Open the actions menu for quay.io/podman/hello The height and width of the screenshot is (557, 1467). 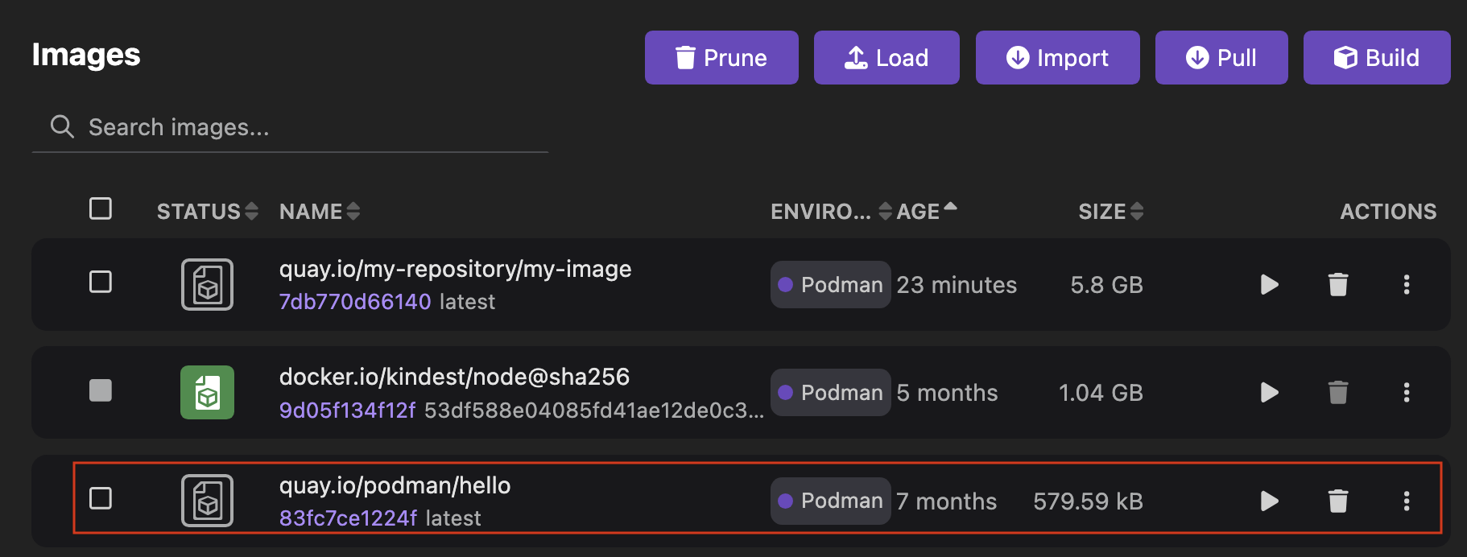click(1407, 501)
